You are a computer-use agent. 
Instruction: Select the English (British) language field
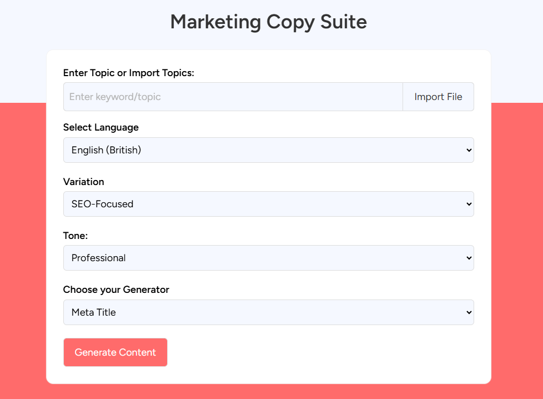pos(268,150)
